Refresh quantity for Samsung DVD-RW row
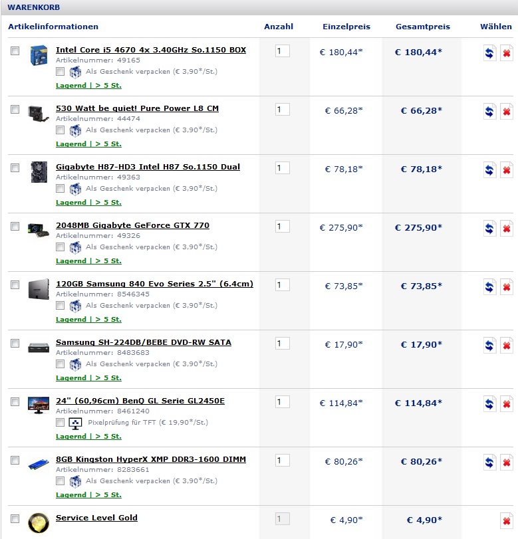The width and height of the screenshot is (518, 539). [x=489, y=345]
